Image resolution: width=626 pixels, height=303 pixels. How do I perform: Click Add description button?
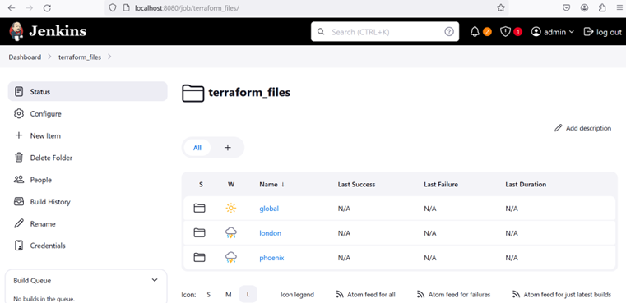[x=583, y=128]
